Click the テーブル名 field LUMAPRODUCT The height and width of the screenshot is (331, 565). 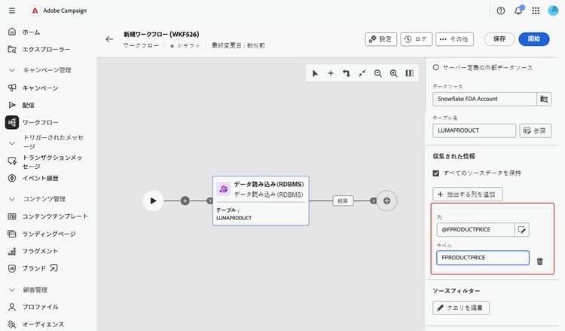point(474,130)
